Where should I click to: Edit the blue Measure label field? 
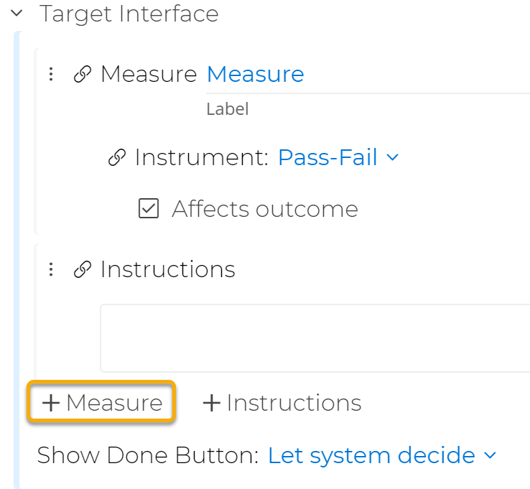(256, 74)
